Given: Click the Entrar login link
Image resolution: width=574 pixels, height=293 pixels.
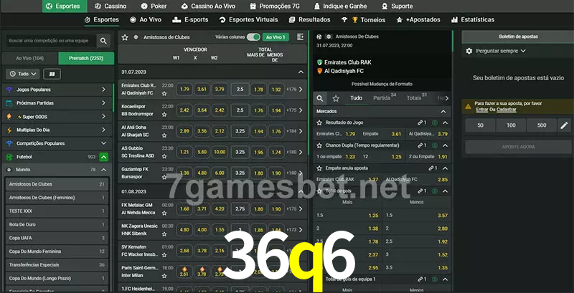Looking at the screenshot, I should pyautogui.click(x=482, y=110).
